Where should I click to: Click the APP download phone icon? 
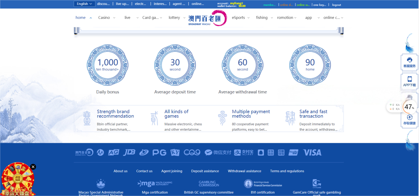[x=409, y=81]
